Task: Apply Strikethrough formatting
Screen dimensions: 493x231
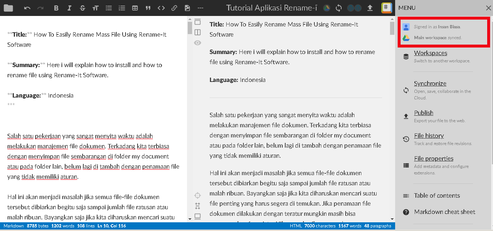Action: (x=82, y=8)
